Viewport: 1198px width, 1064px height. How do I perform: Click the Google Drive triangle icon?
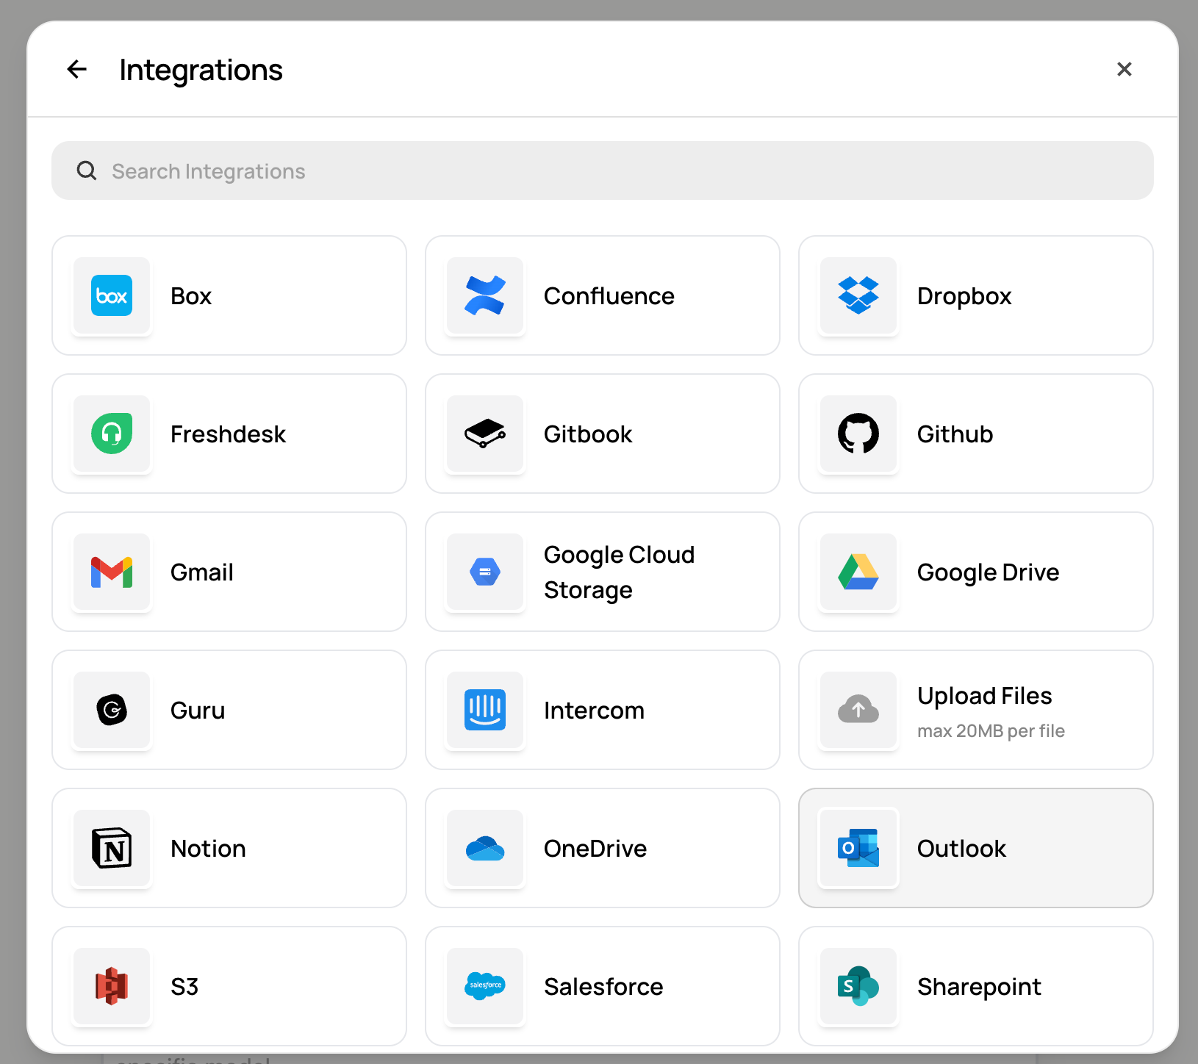[x=858, y=572]
